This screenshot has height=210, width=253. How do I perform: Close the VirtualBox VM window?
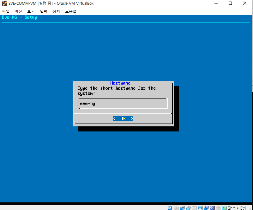pyautogui.click(x=245, y=3)
